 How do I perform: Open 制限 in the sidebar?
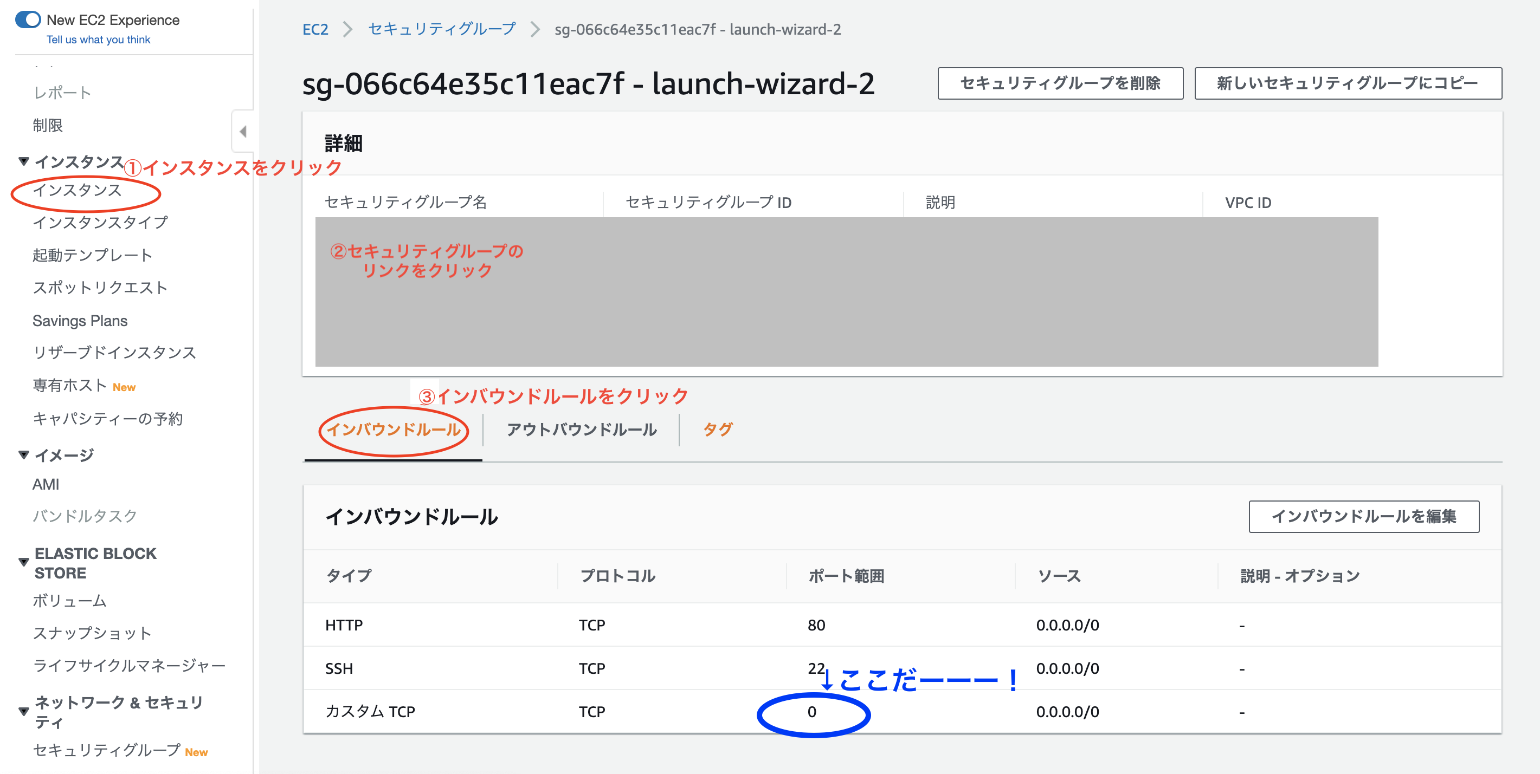click(x=48, y=126)
